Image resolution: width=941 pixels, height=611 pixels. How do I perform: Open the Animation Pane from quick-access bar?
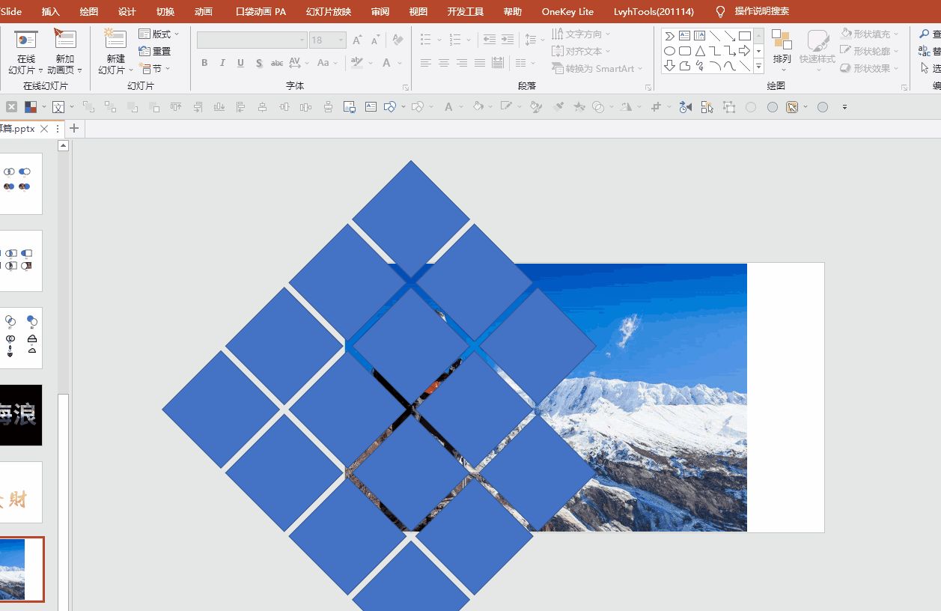point(685,107)
